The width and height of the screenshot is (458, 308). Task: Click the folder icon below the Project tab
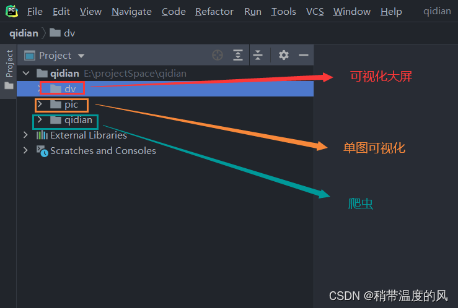[9, 86]
